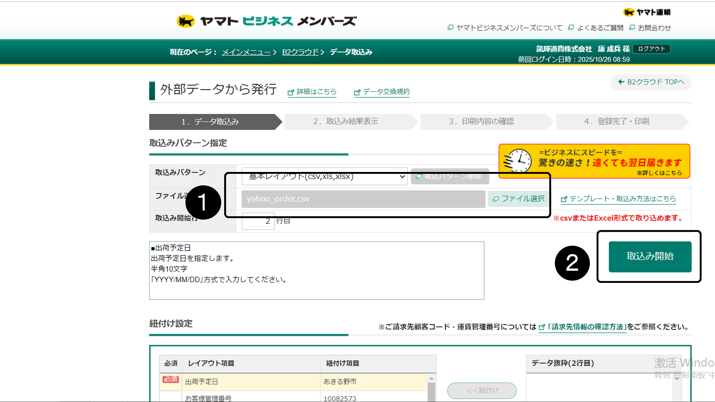Click the ログアウト button

[x=651, y=49]
